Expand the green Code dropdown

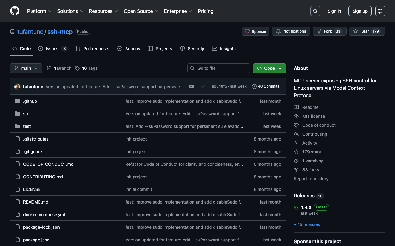(269, 68)
